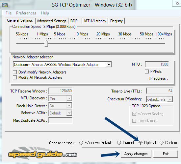Expand the Selective ACKs dropdown

[x=69, y=113]
